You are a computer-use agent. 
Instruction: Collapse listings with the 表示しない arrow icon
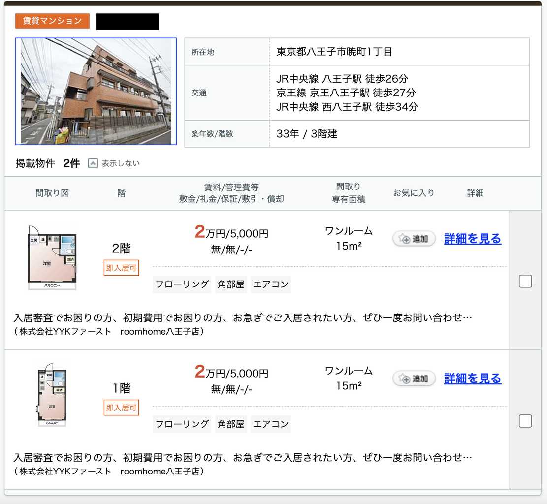click(x=93, y=163)
